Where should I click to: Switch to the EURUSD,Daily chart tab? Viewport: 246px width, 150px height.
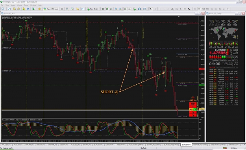233,144
